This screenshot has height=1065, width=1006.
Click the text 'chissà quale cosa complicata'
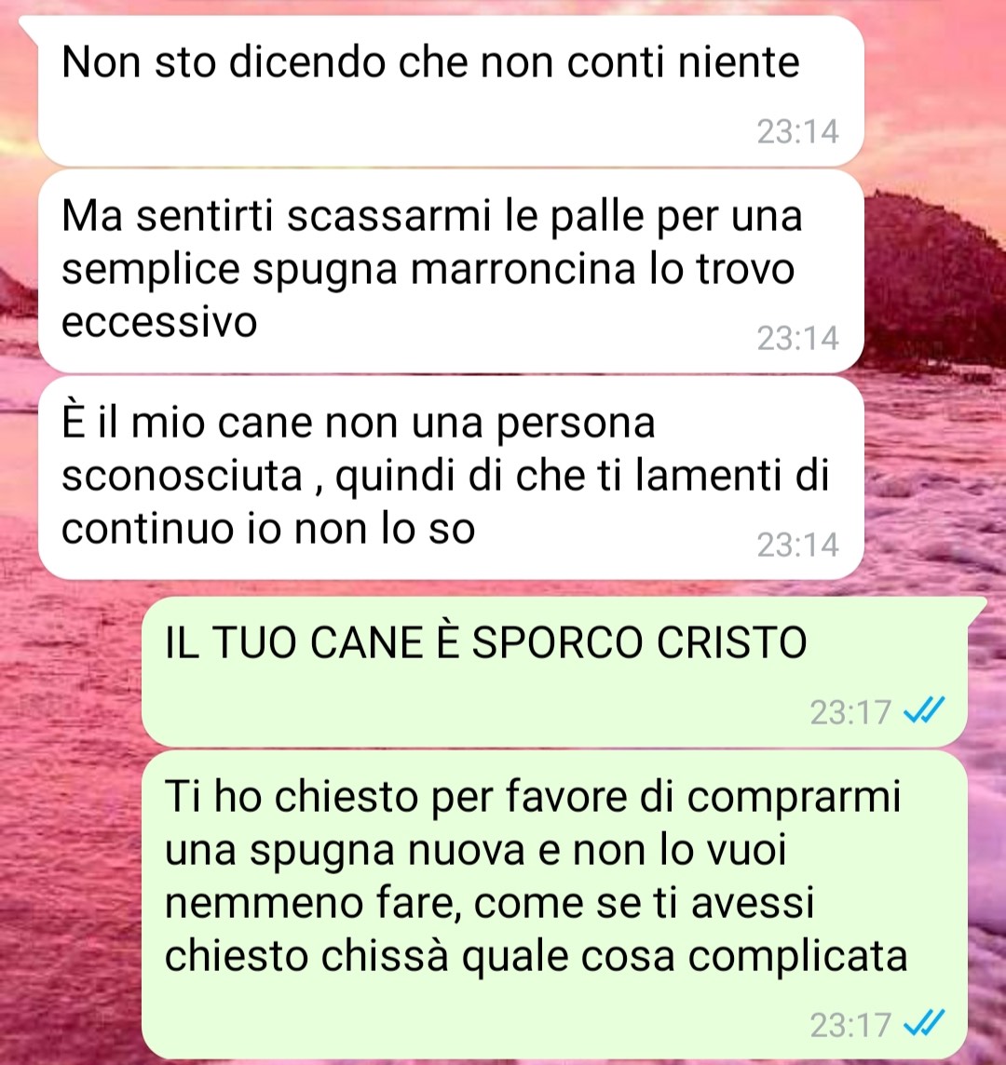(615, 956)
